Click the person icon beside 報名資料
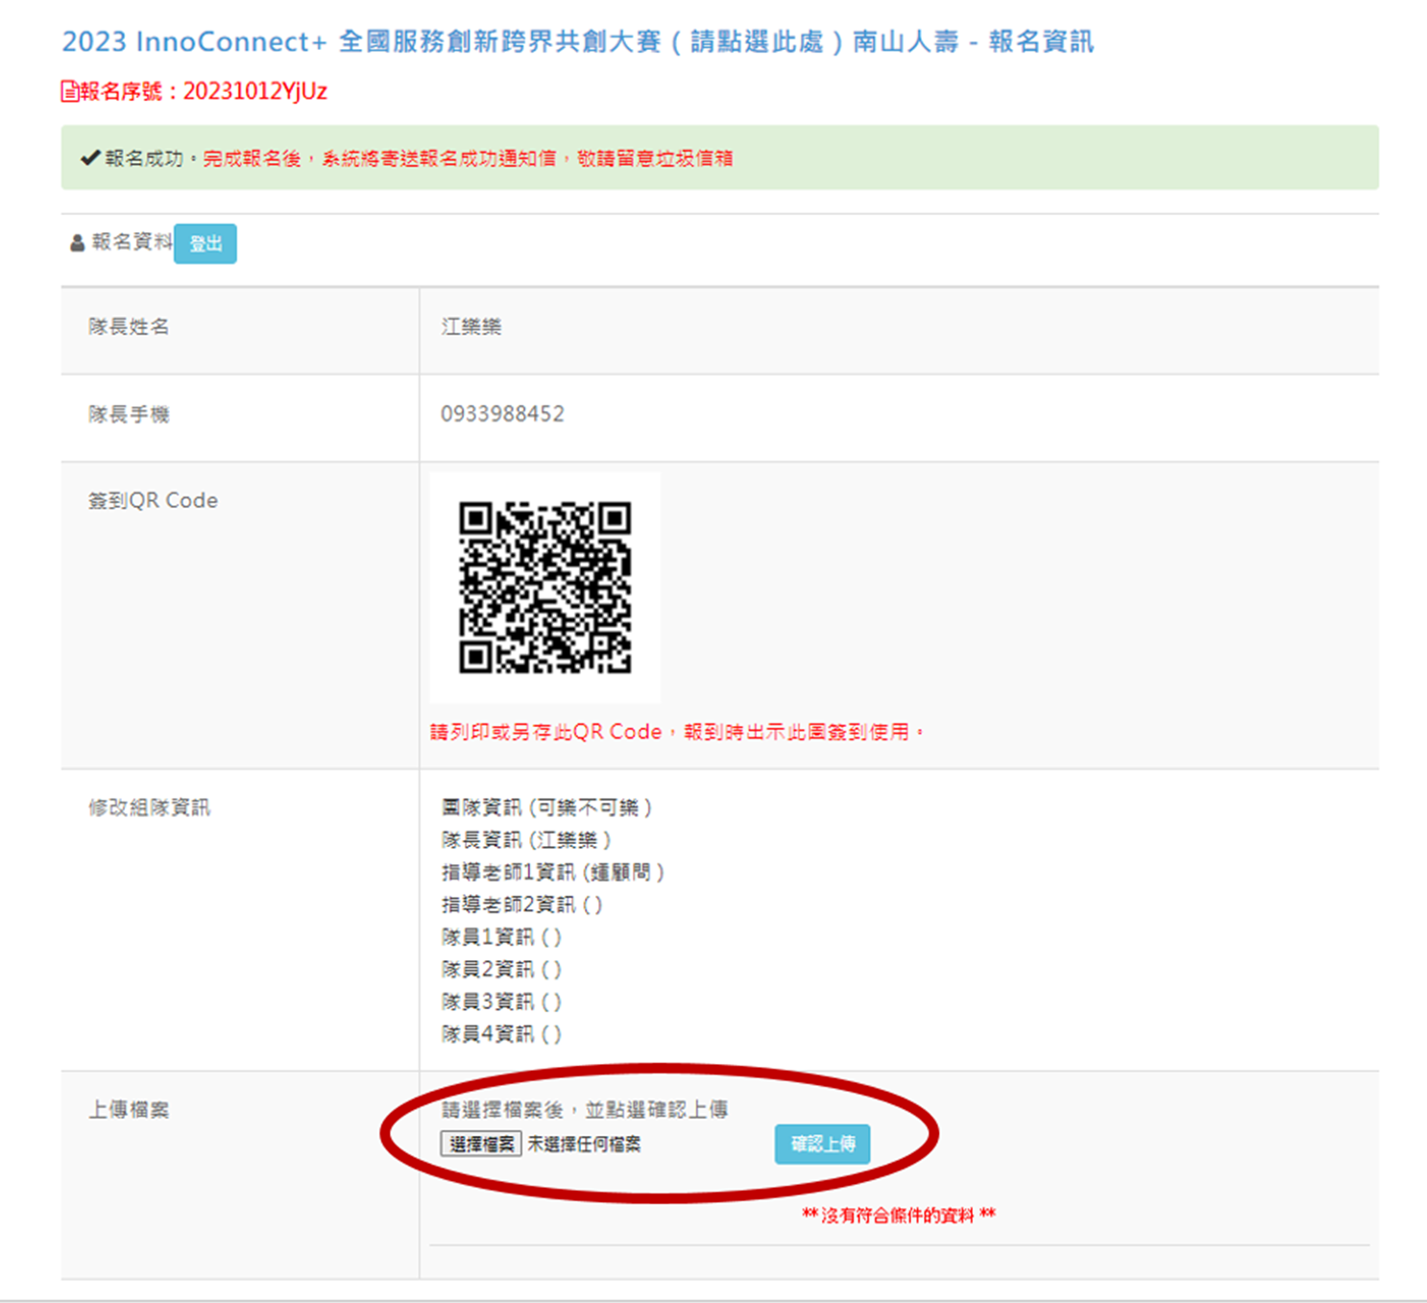 pos(78,243)
